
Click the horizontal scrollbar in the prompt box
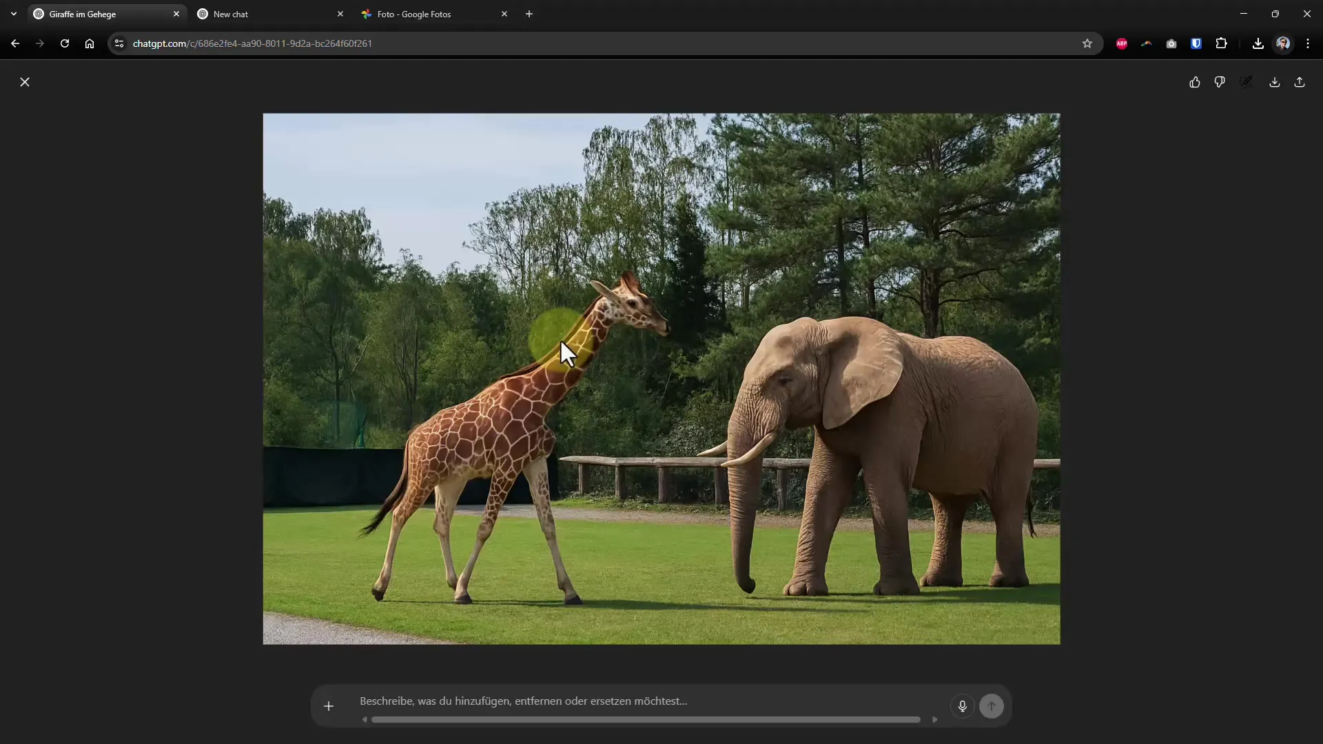tap(646, 720)
